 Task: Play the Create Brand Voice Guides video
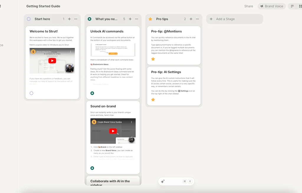(113, 131)
